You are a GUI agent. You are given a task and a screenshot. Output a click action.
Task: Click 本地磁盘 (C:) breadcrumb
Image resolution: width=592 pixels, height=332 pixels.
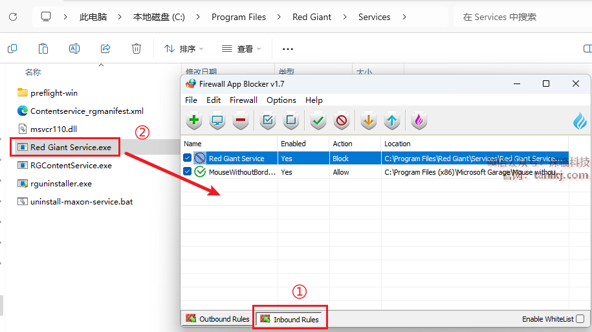click(159, 17)
